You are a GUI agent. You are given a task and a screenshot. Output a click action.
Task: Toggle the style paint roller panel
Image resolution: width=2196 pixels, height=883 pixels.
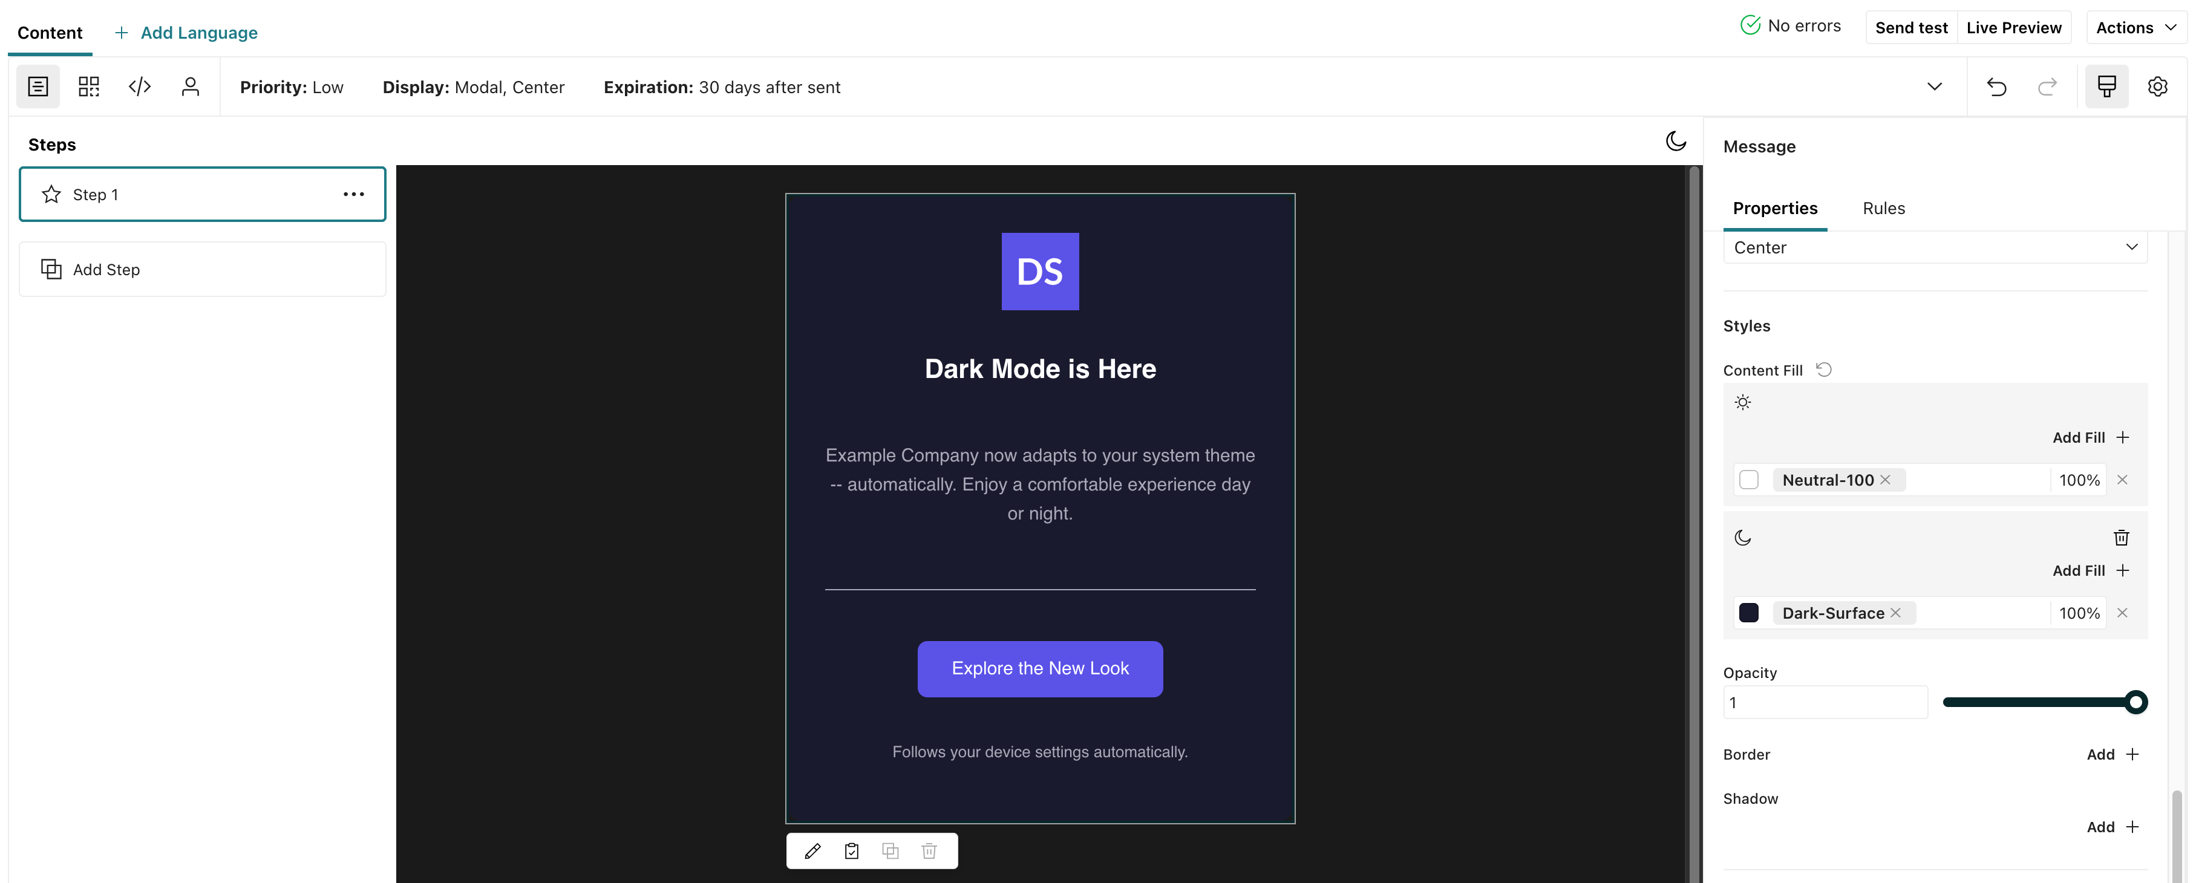(x=2106, y=87)
